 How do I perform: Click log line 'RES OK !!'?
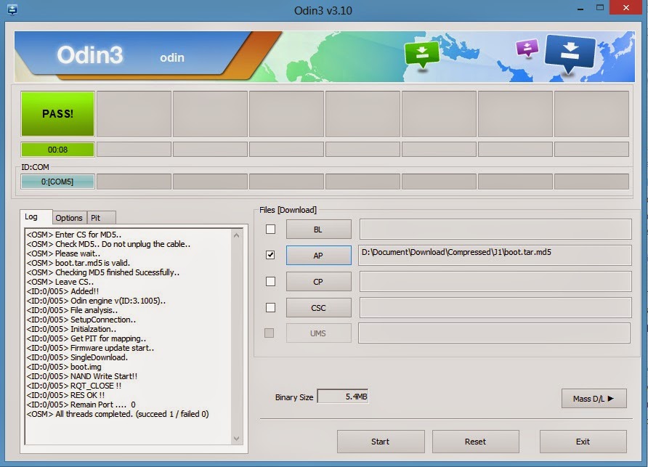pyautogui.click(x=65, y=395)
